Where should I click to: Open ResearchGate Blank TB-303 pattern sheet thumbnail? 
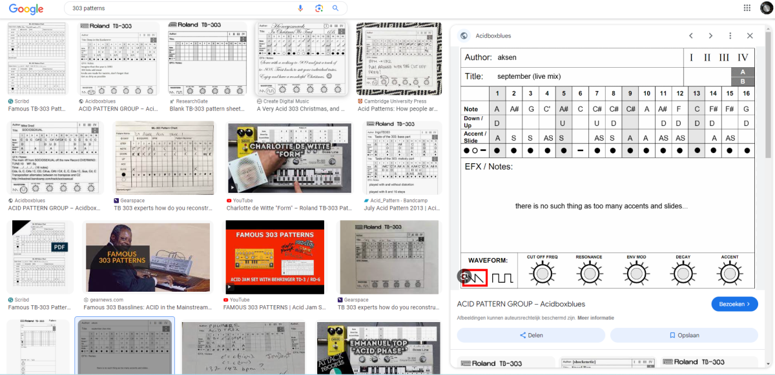[x=207, y=58]
